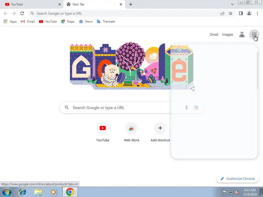Click the Google Doodle image
The image size is (263, 197).
point(131,66)
